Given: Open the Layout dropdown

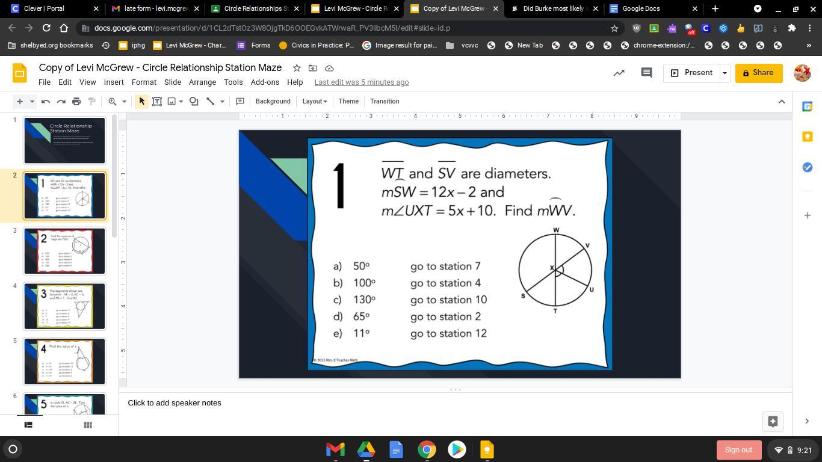Looking at the screenshot, I should 315,101.
